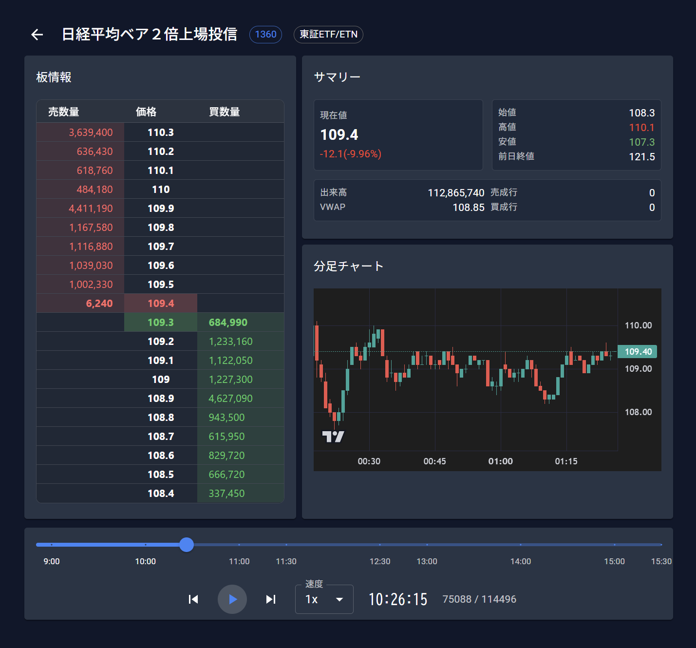Click the 東証ETF/ETN market tag

pyautogui.click(x=328, y=35)
